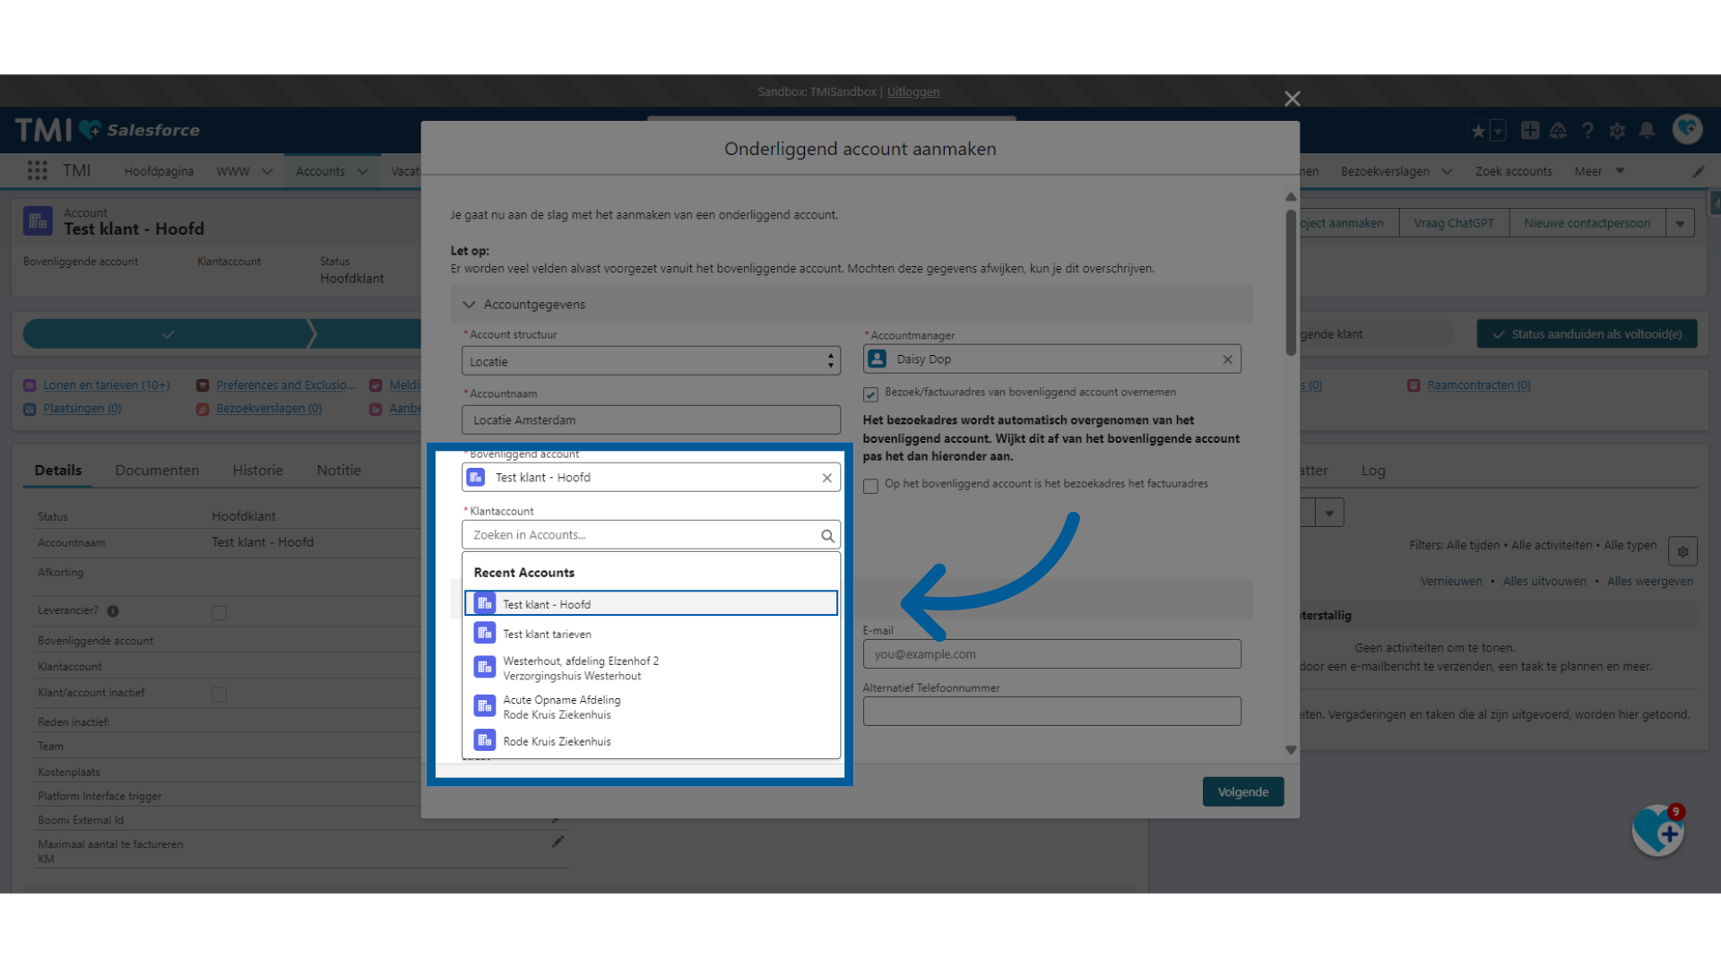This screenshot has width=1721, height=968.
Task: Select Test klant tarieven from Recent Accounts
Action: pyautogui.click(x=547, y=634)
